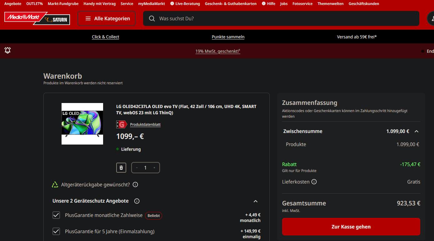This screenshot has width=434, height=241.
Task: Open Geschenk- & Guthabenkarten menu item
Action: tap(231, 4)
